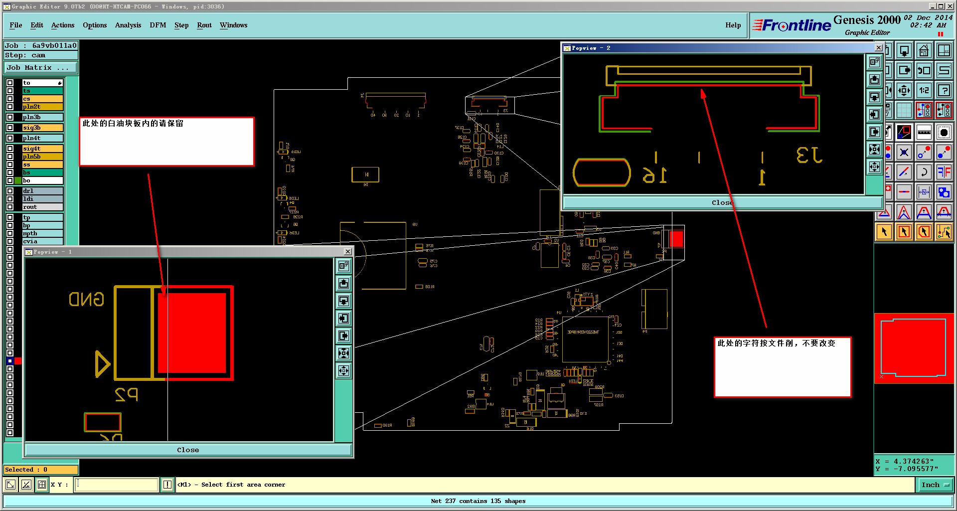Click pan left icon in Popview 2
The height and width of the screenshot is (511, 957).
pyautogui.click(x=874, y=114)
